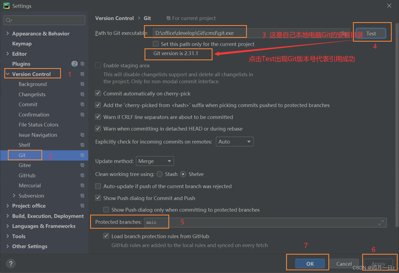The width and height of the screenshot is (399, 273).
Task: Open the incoming commits Auto dropdown
Action: (x=234, y=142)
